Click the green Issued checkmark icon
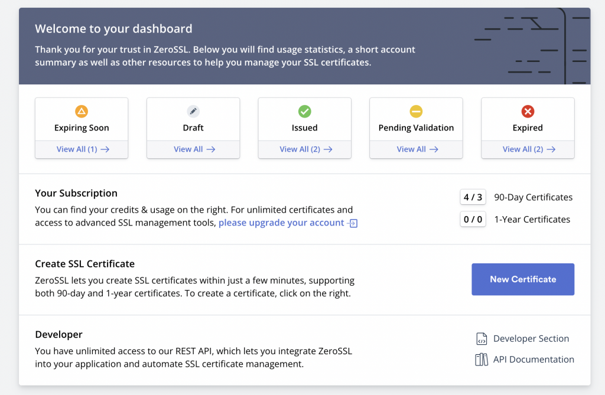 click(305, 111)
